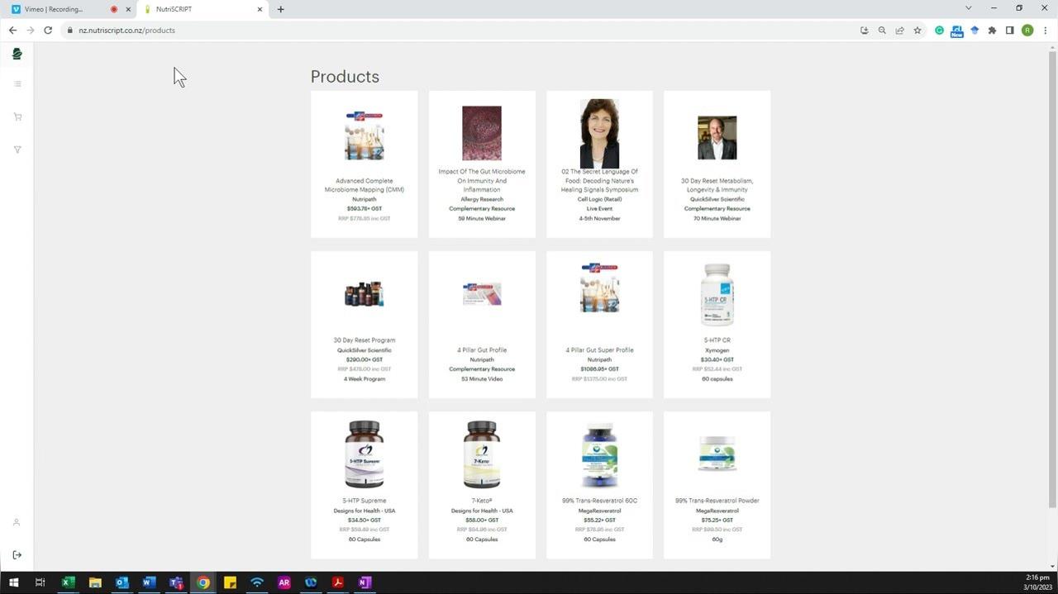Click the 5-HTP CR product title
Screen dimensions: 1058x594
pyautogui.click(x=717, y=340)
